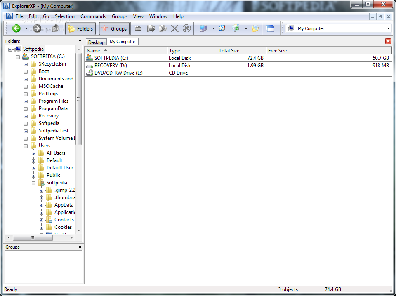
Task: Toggle the Folders pane button
Action: pos(81,28)
